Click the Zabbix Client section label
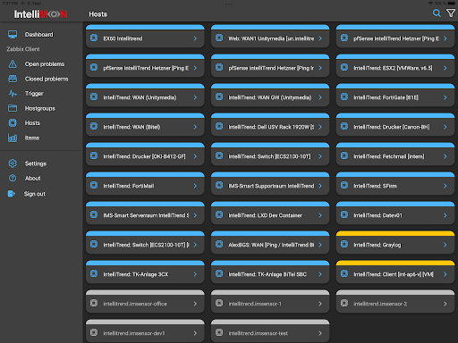This screenshot has width=458, height=343. point(23,49)
